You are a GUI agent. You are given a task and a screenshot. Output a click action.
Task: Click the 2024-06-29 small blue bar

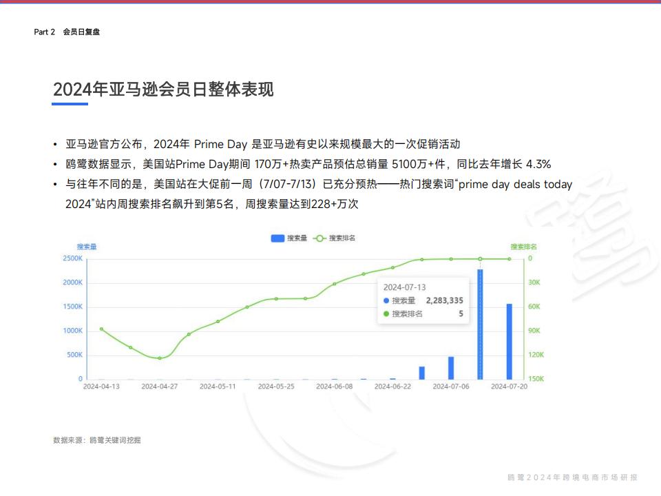coord(422,373)
